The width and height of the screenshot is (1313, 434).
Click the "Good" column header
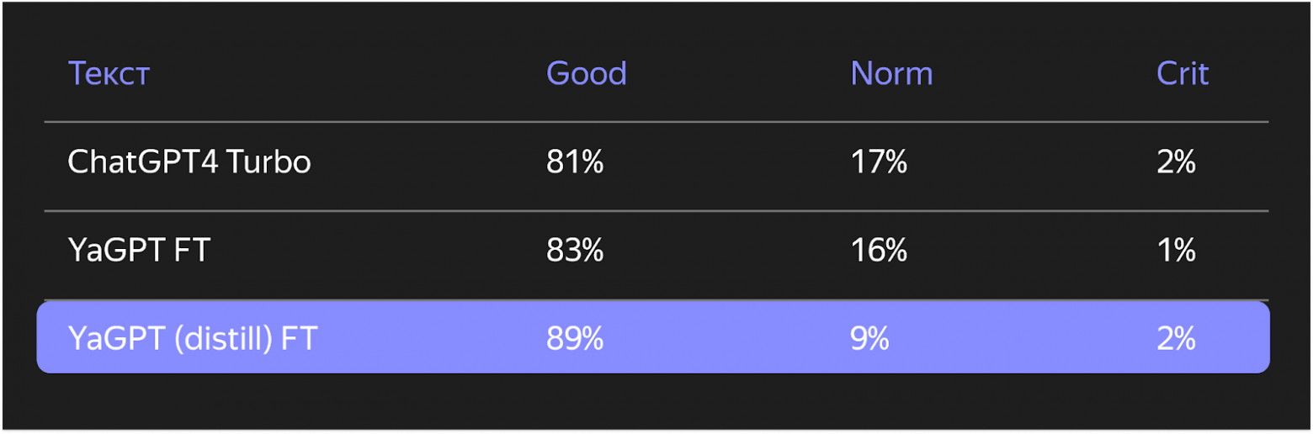[587, 74]
